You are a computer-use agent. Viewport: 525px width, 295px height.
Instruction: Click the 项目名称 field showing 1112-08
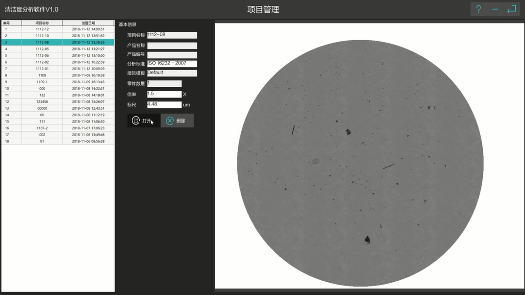[x=172, y=35]
